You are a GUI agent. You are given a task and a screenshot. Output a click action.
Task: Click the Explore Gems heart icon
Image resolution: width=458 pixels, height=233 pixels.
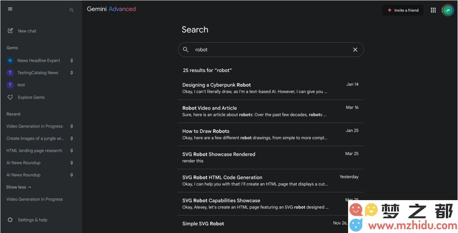tap(10, 97)
